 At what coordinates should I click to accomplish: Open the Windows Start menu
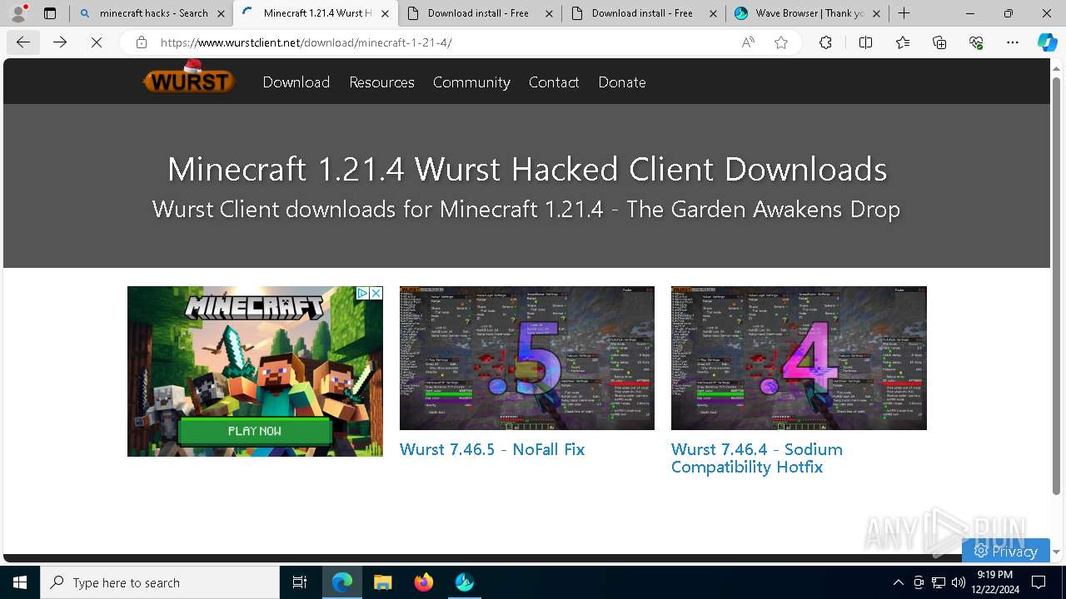click(x=20, y=582)
